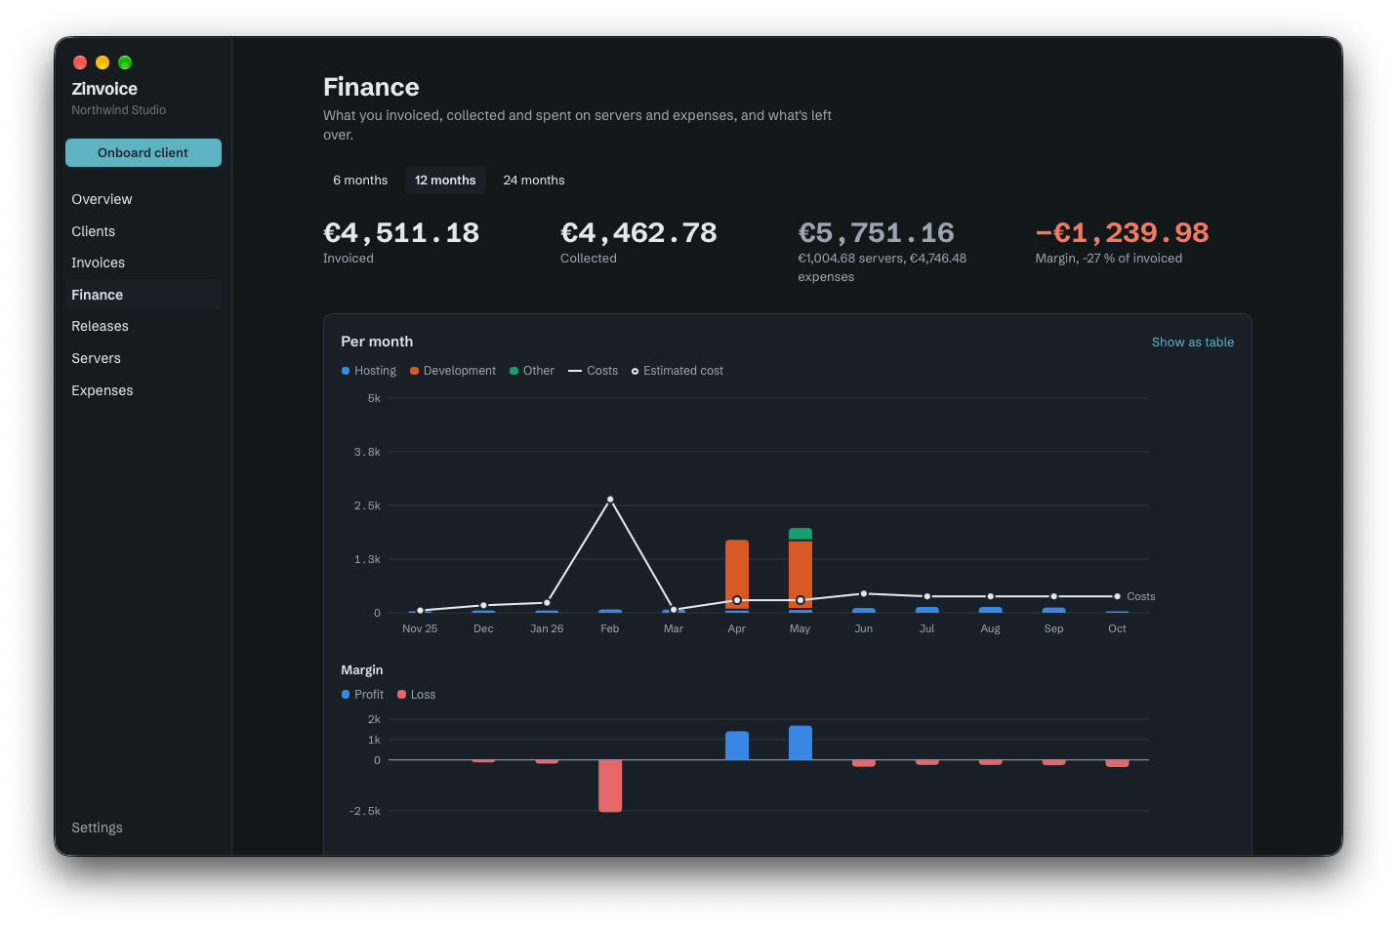
Task: Open Settings in the sidebar
Action: tap(144, 827)
